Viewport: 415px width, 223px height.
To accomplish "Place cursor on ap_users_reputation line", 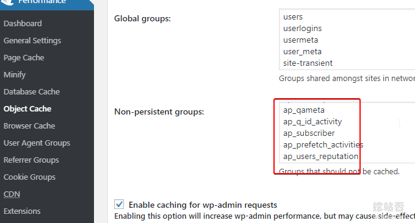I will (321, 157).
